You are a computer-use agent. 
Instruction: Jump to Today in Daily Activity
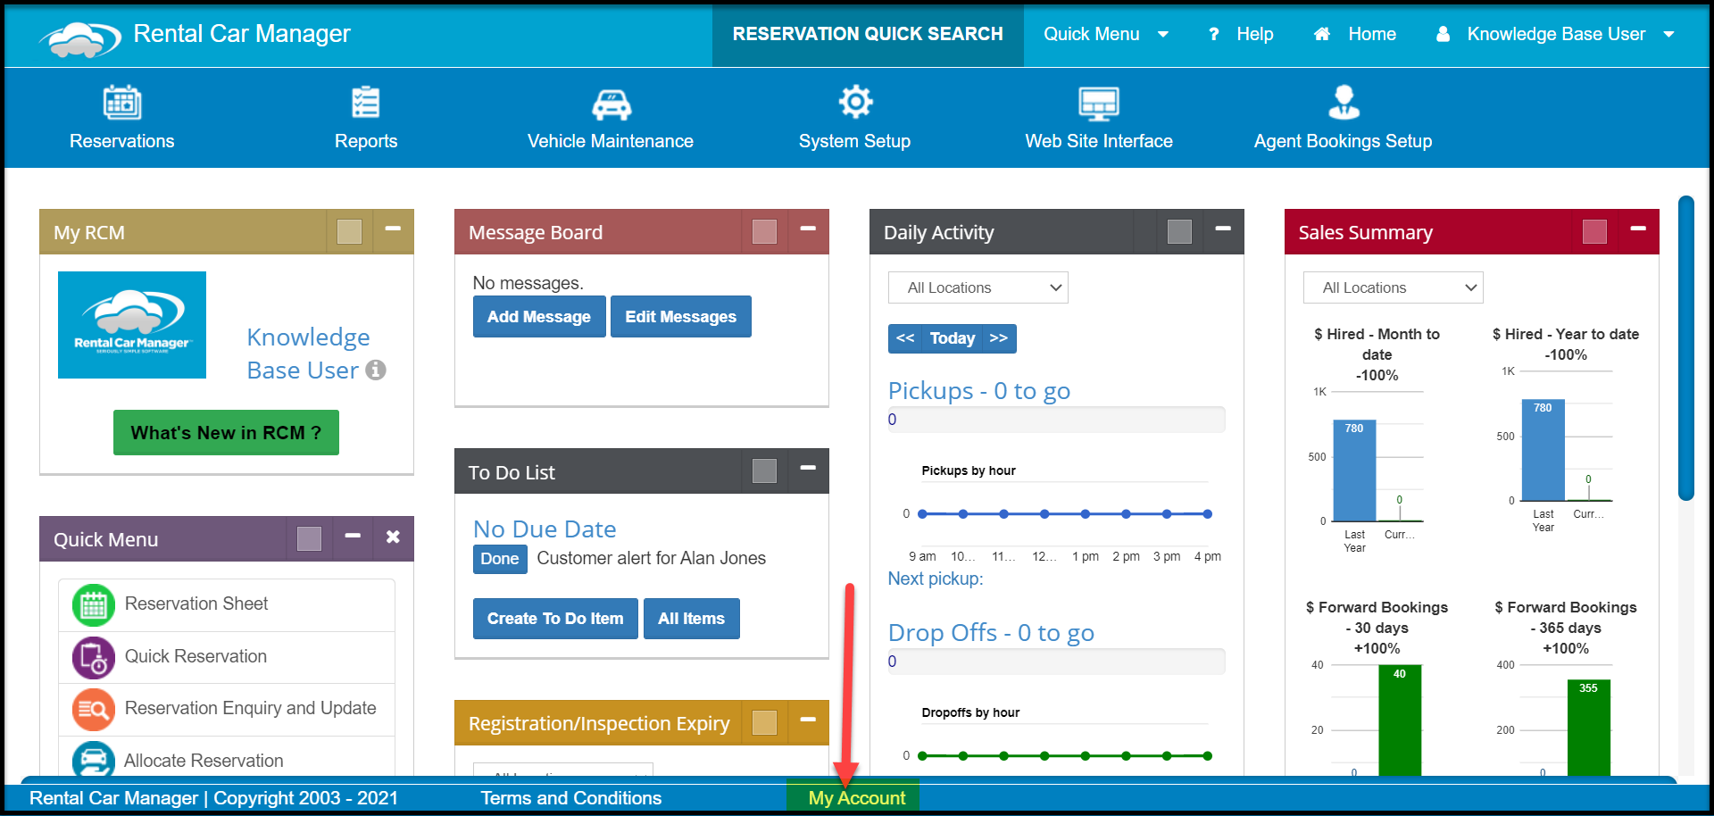[953, 338]
